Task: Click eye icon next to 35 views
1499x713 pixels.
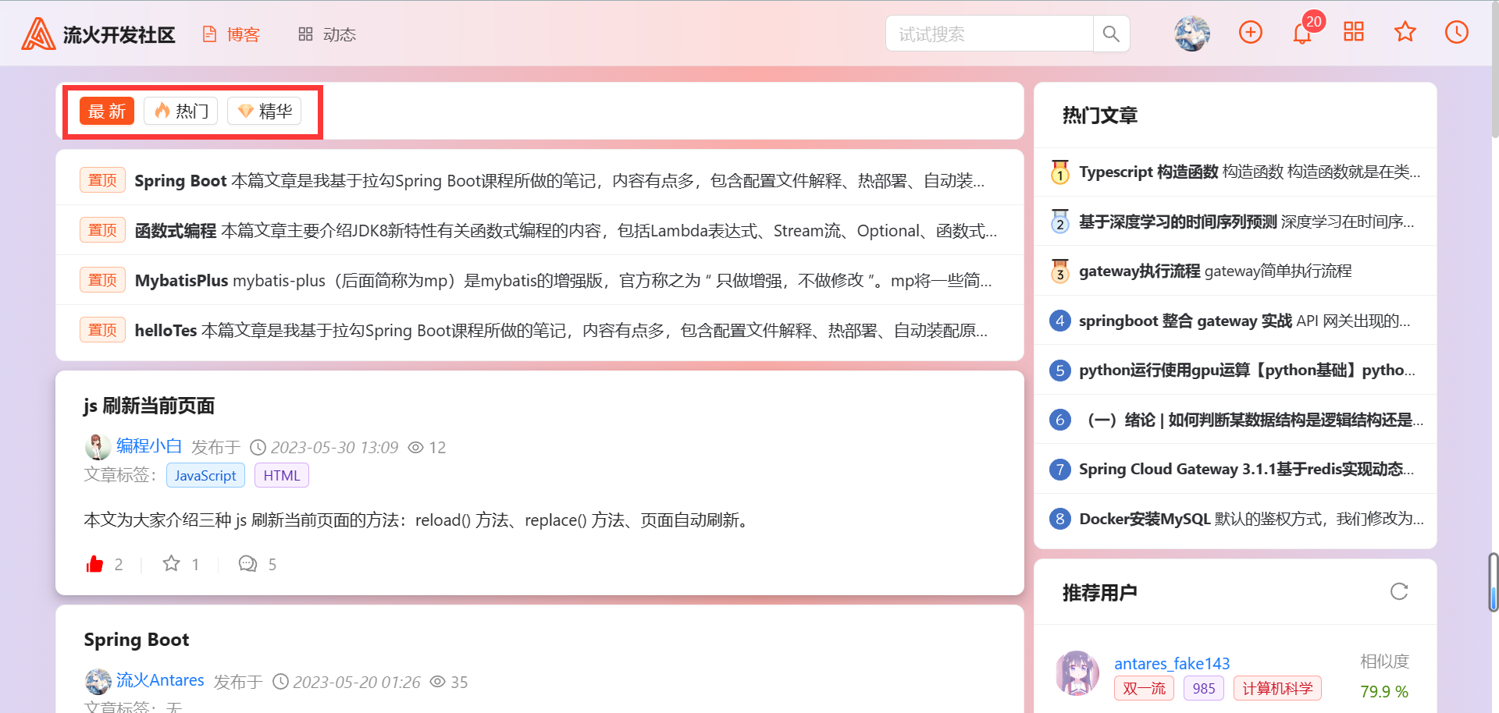Action: [x=438, y=682]
